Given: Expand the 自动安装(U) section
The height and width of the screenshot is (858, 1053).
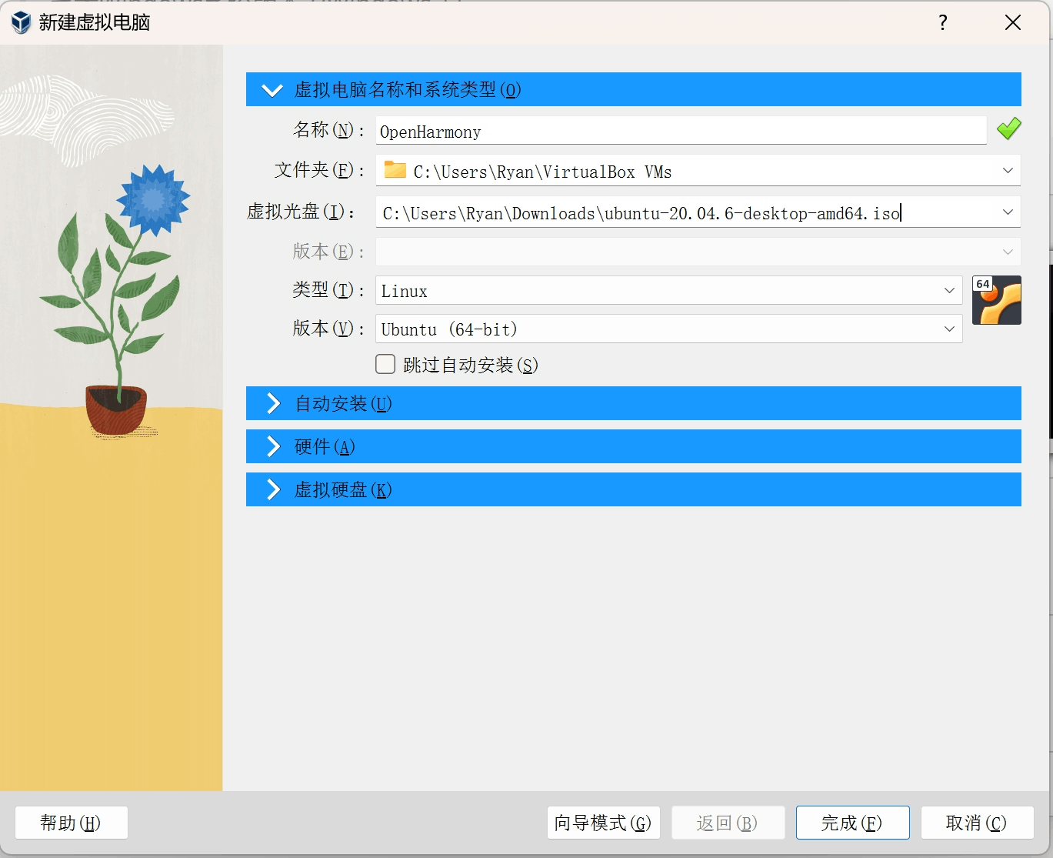Looking at the screenshot, I should 634,403.
